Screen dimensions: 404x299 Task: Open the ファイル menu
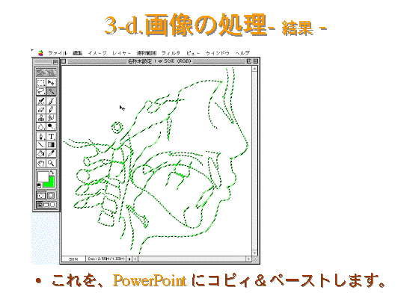[x=58, y=53]
